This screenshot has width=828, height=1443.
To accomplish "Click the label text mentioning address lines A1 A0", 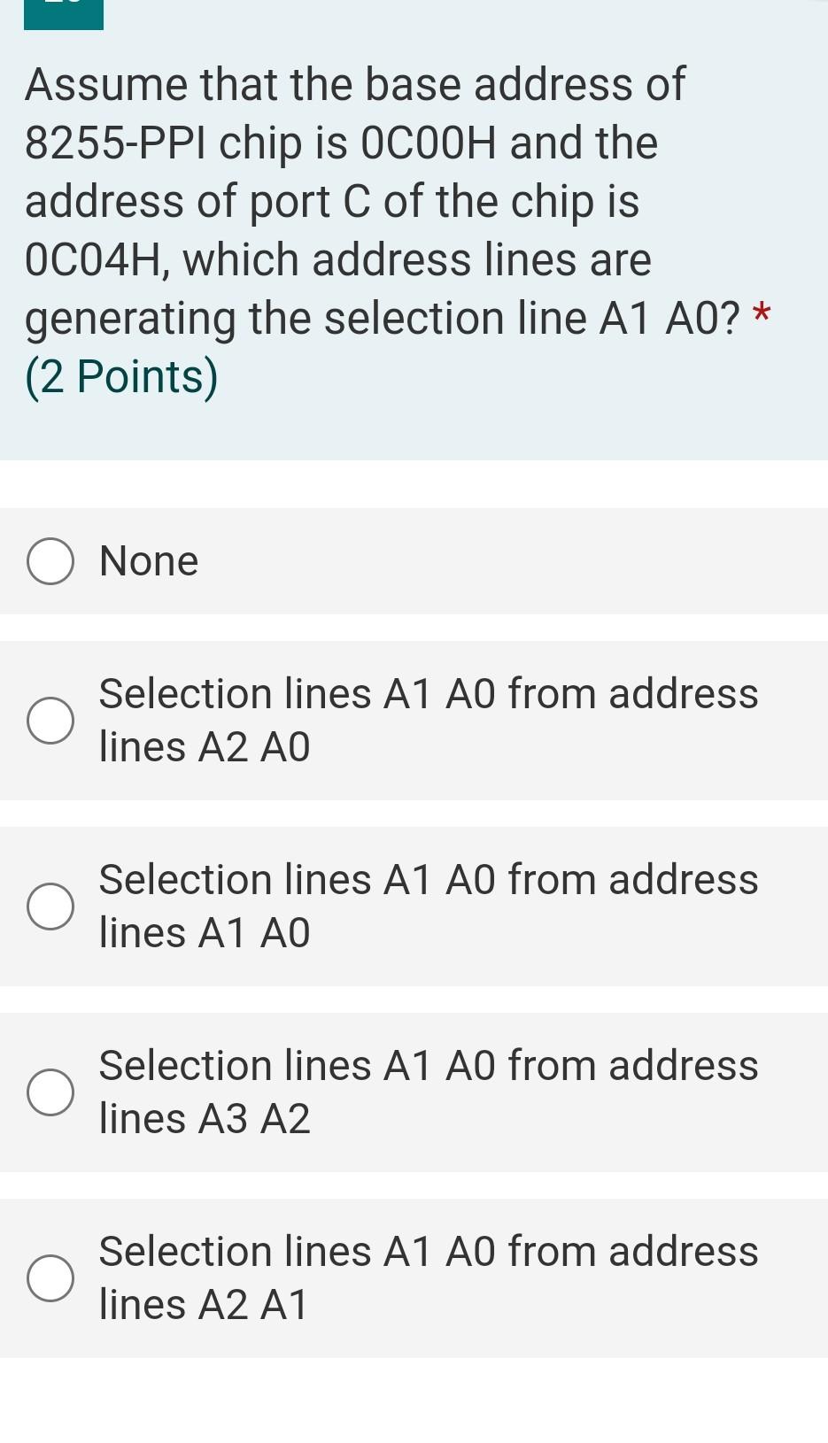I will (x=429, y=906).
